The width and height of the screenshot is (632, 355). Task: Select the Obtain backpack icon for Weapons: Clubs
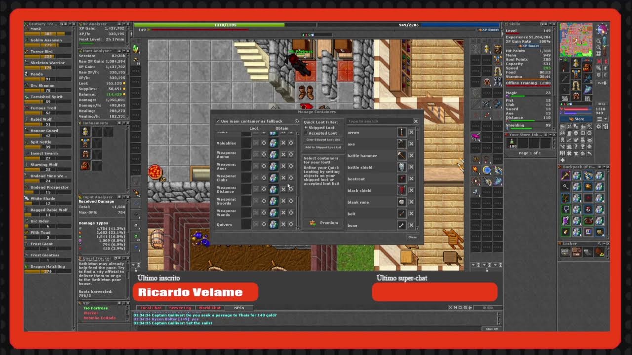[273, 177]
